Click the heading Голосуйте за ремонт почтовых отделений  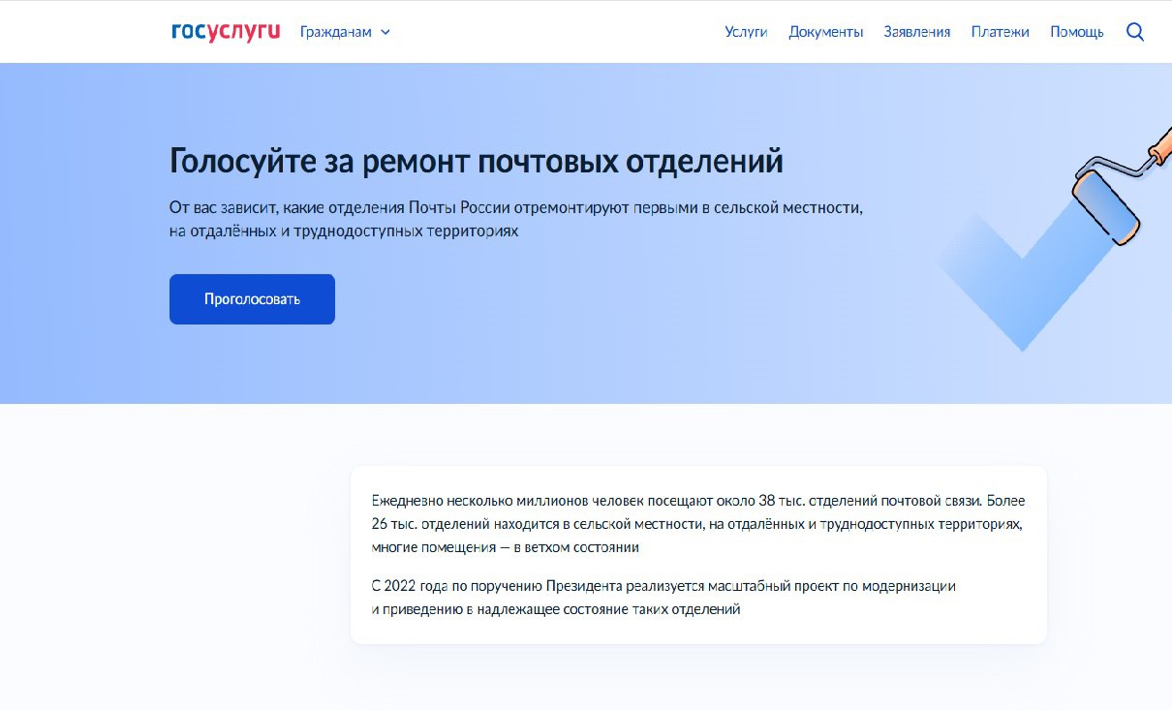pos(476,161)
